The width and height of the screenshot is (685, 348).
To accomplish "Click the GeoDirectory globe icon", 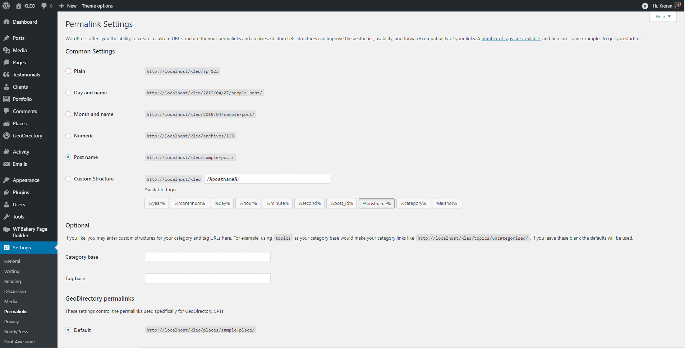I will (6, 136).
